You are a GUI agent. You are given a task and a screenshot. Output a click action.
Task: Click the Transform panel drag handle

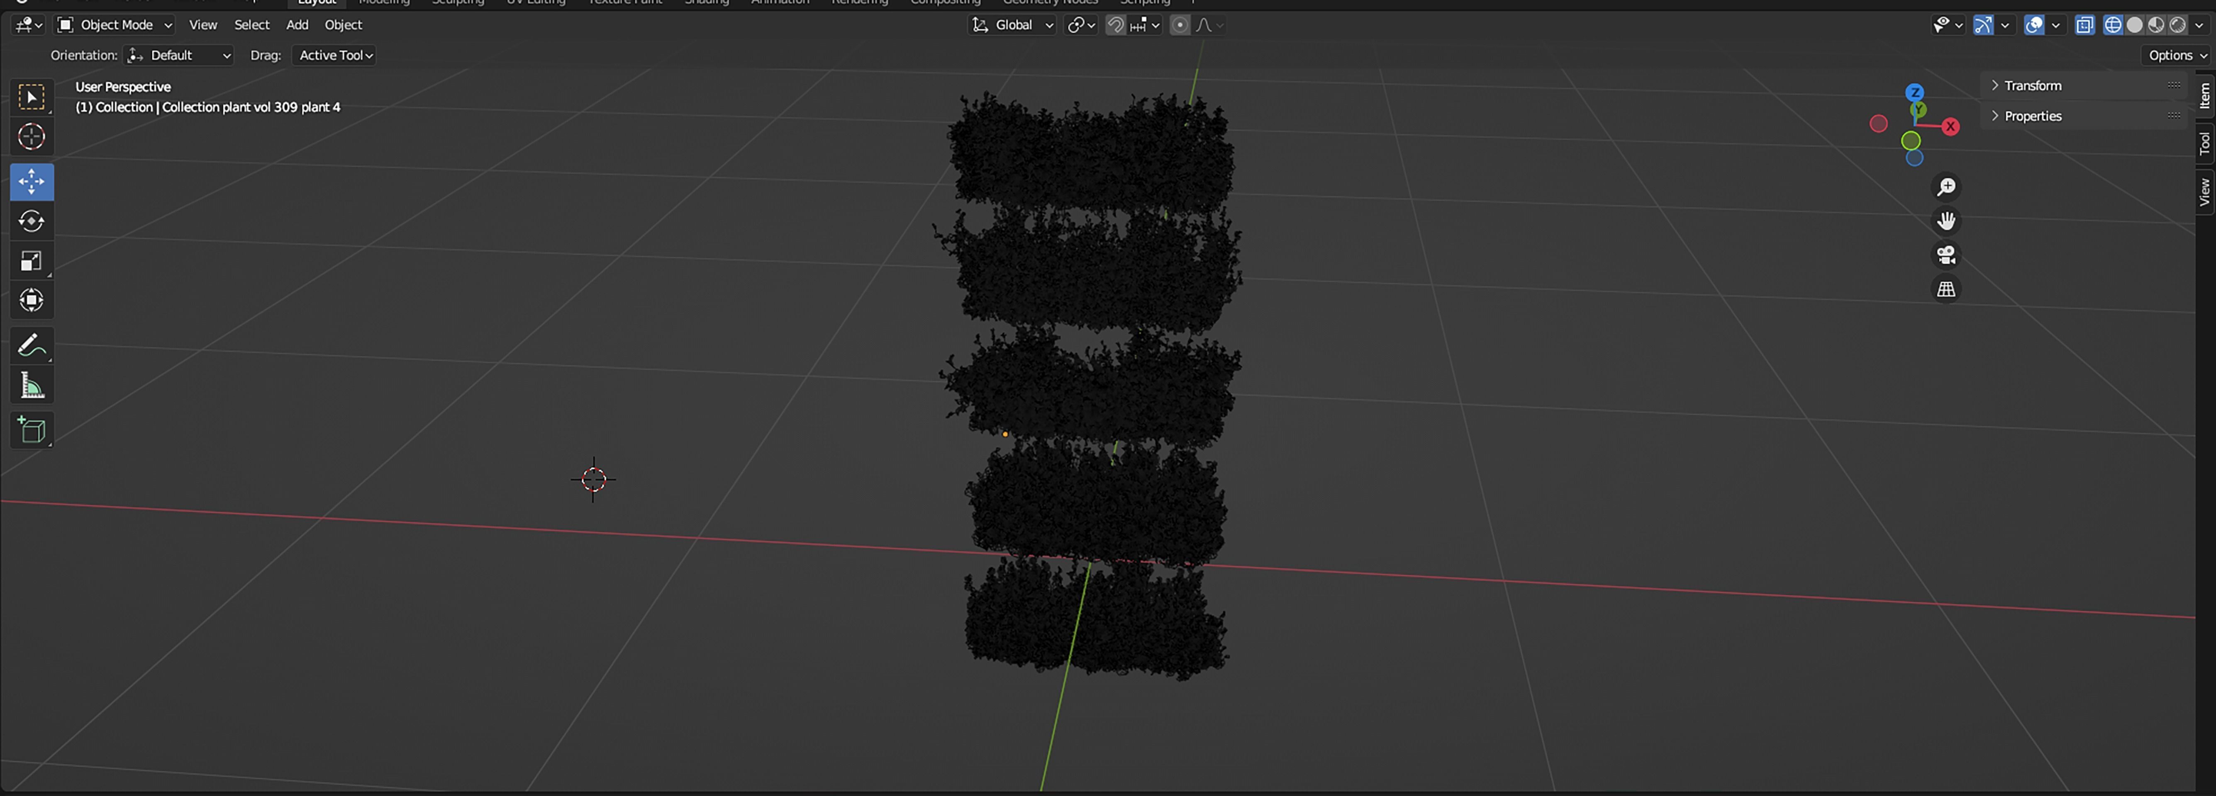(x=2174, y=85)
